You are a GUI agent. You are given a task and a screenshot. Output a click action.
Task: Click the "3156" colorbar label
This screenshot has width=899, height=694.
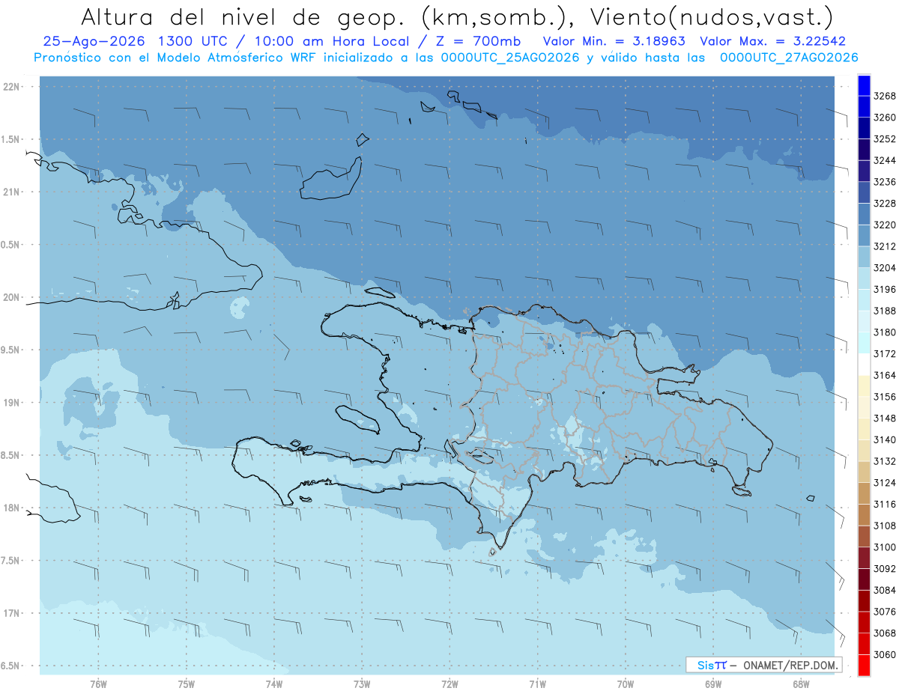tap(884, 397)
